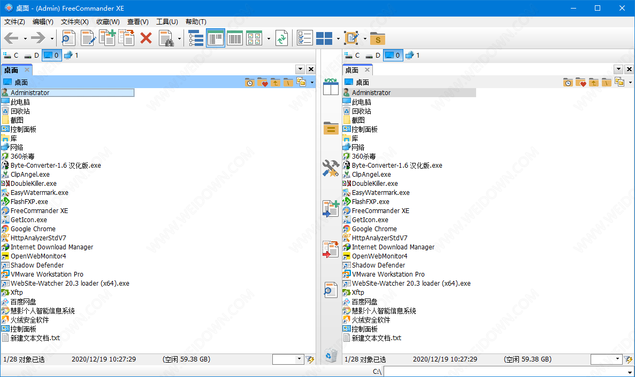Delete selected item with red X icon
635x377 pixels.
(146, 38)
